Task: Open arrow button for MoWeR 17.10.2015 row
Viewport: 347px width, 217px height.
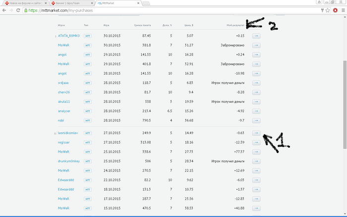Action: tap(256, 199)
